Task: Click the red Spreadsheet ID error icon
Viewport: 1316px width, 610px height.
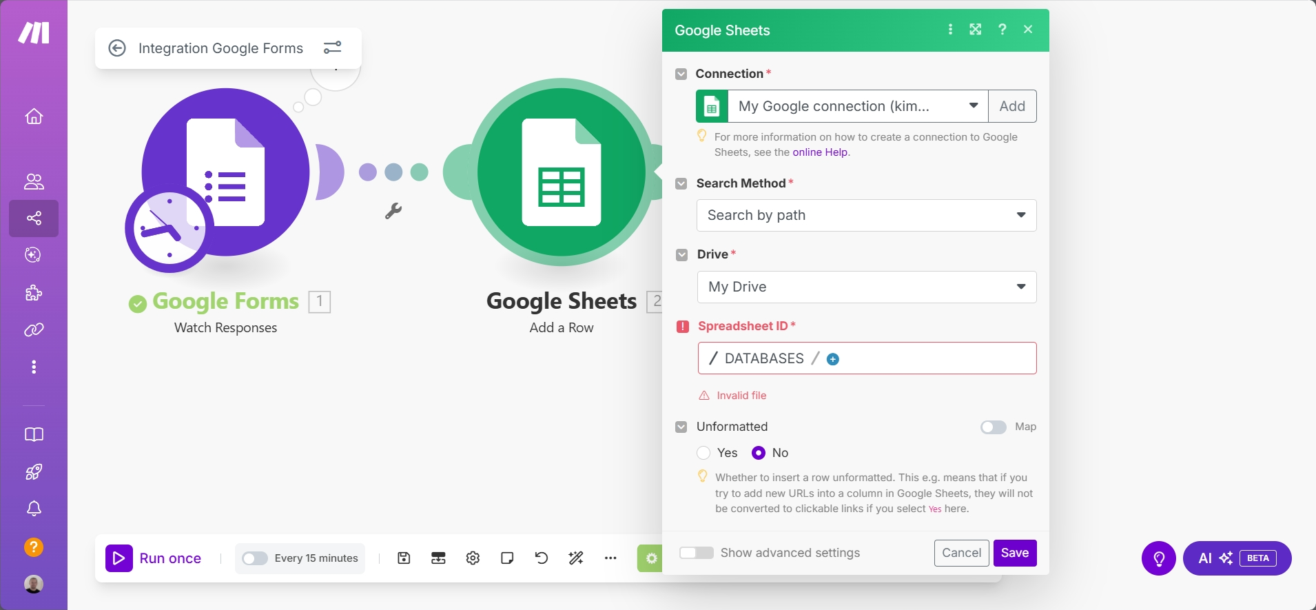Action: (x=683, y=327)
